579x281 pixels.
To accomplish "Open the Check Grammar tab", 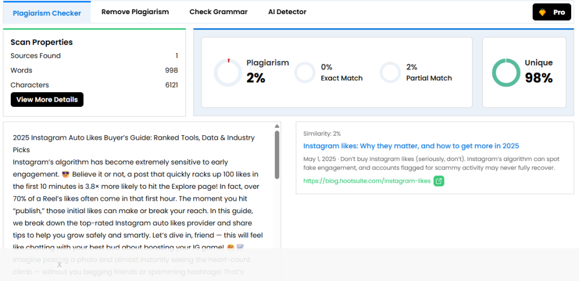I will click(x=219, y=12).
